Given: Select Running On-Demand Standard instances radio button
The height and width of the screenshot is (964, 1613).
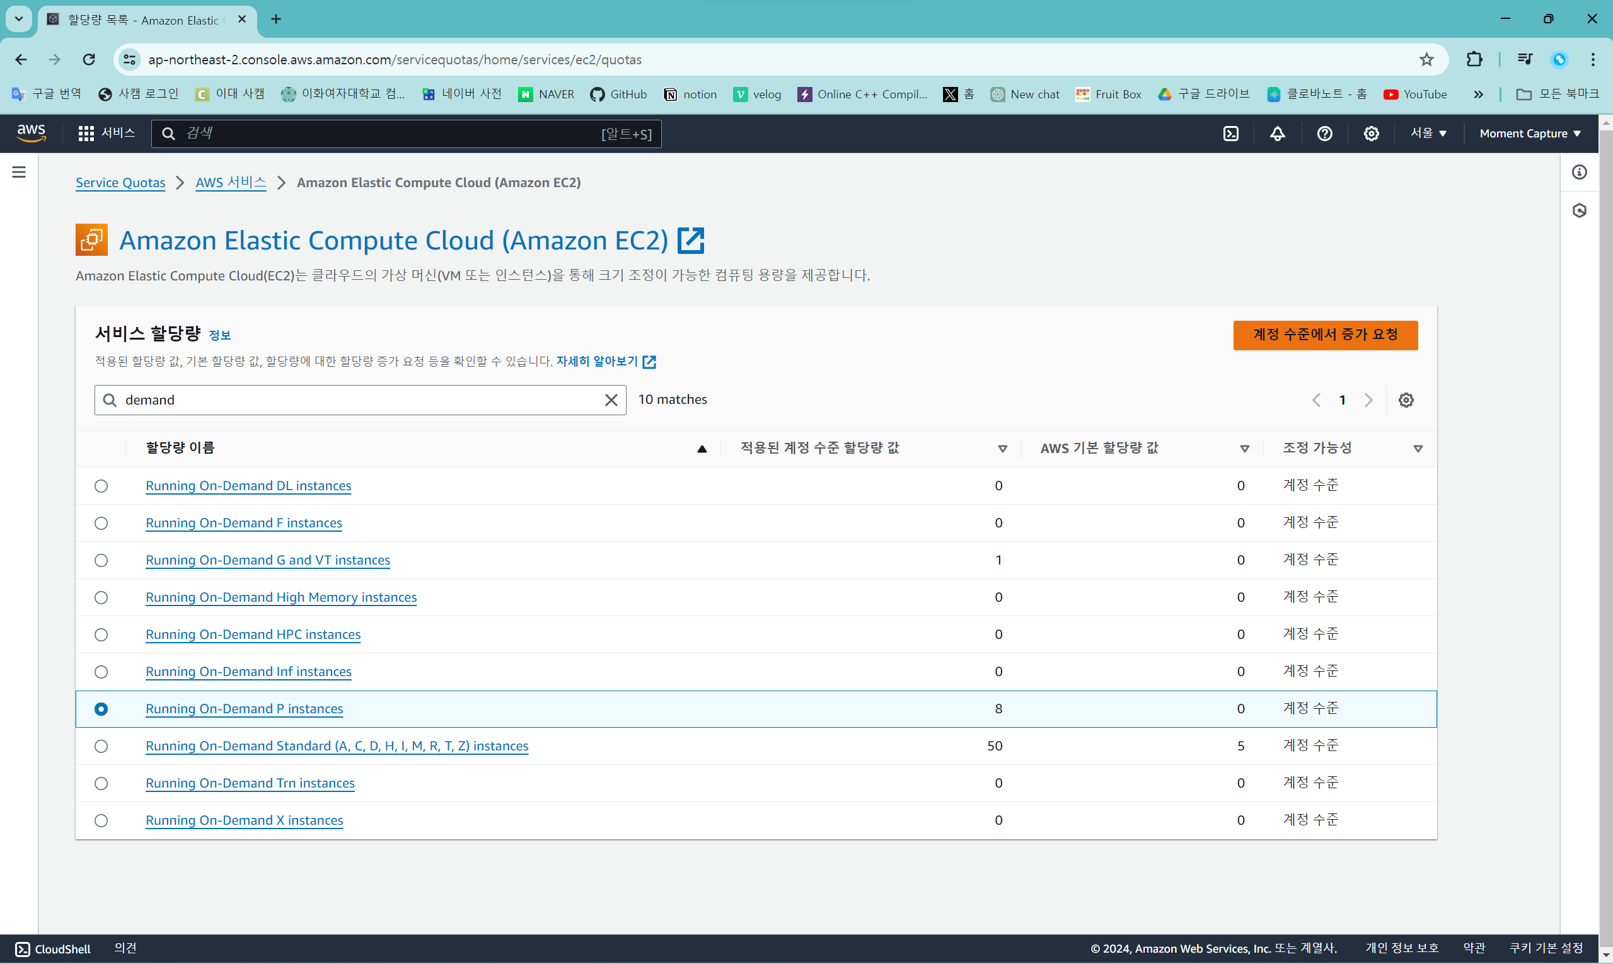Looking at the screenshot, I should (x=101, y=746).
